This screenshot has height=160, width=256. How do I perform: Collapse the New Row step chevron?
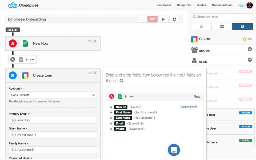tap(90, 41)
